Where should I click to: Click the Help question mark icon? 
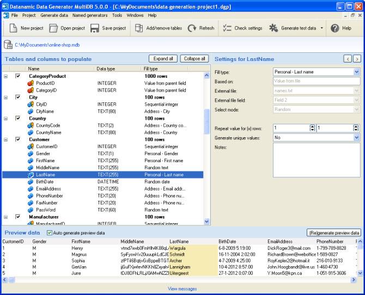(334, 28)
